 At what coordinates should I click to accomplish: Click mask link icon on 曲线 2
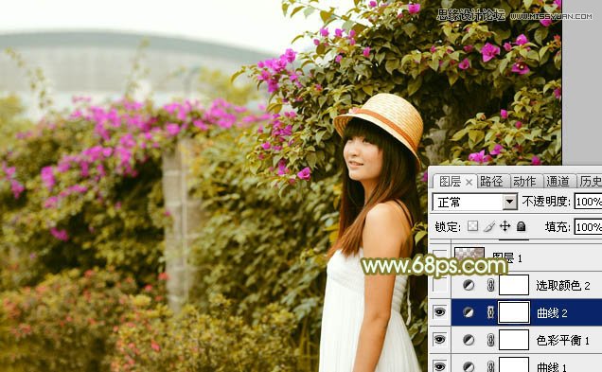tap(490, 312)
